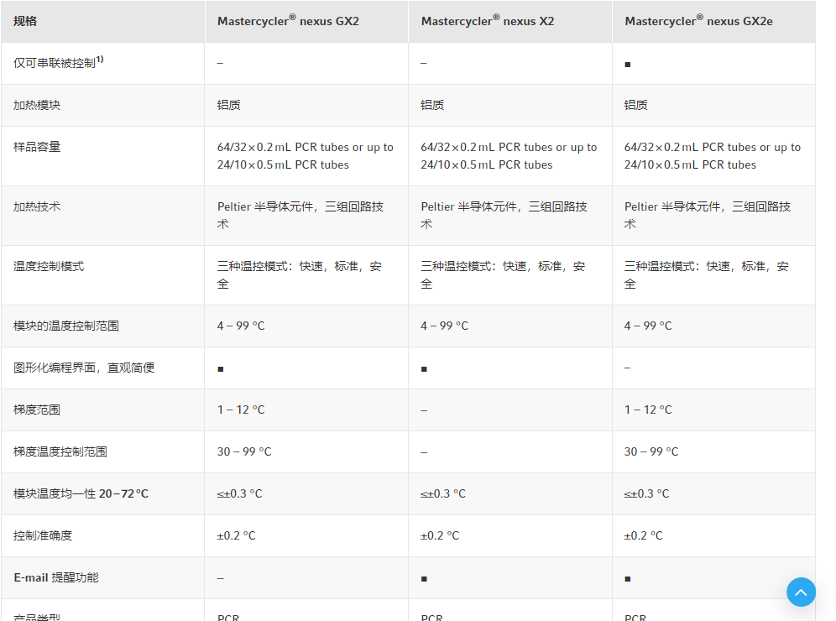Click the X2 square mark in E-mail 提醒功能 row
This screenshot has height=621, width=836.
click(x=425, y=579)
